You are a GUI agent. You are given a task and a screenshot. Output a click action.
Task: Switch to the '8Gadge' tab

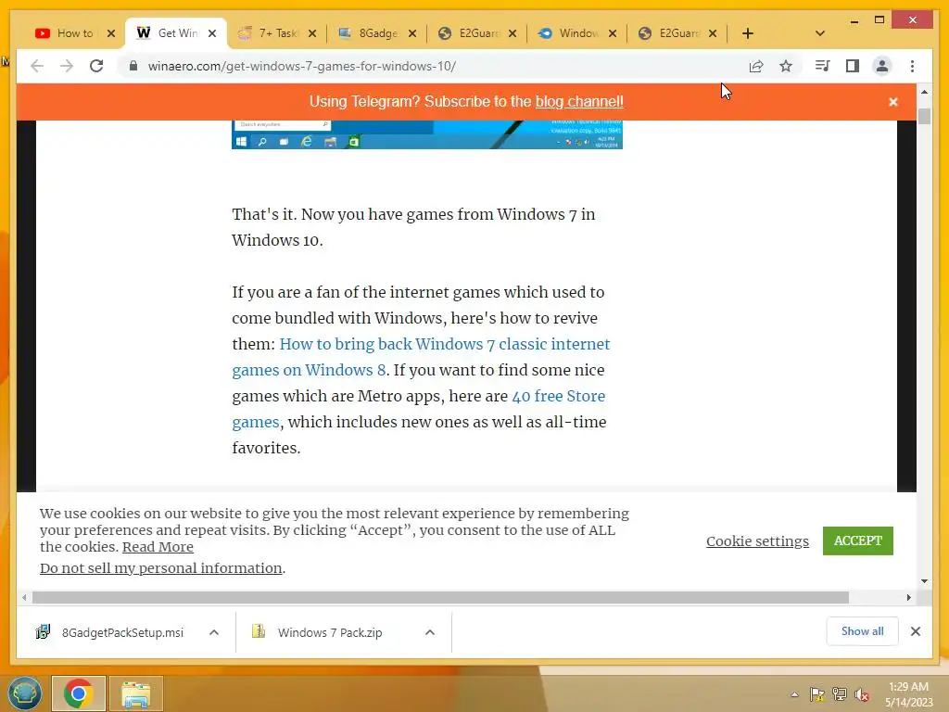tap(376, 33)
